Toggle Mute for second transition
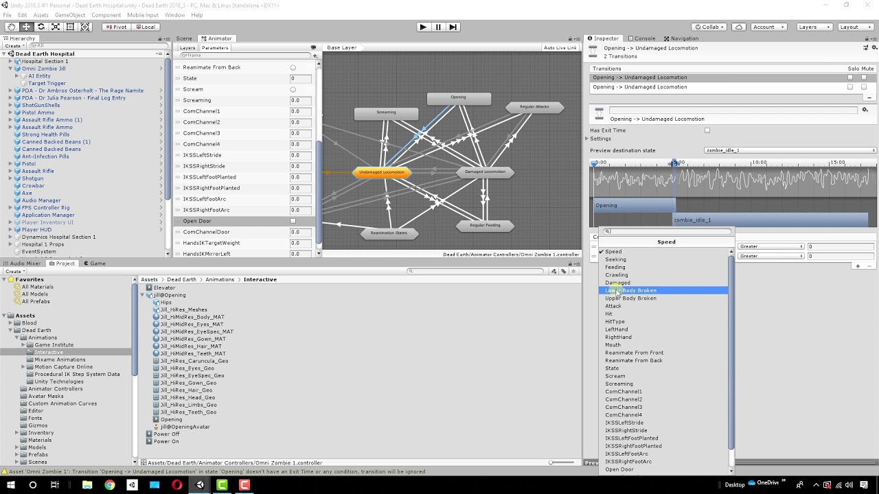 pyautogui.click(x=864, y=87)
